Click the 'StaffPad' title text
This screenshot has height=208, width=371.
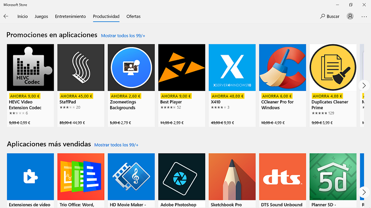pyautogui.click(x=68, y=102)
